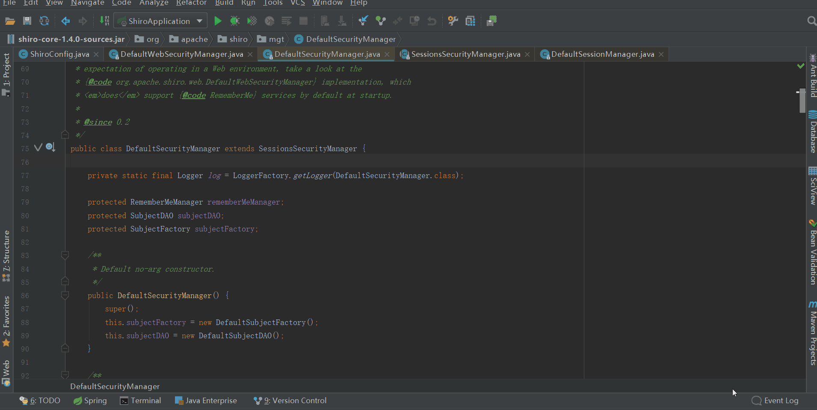
Task: Toggle the Maven Projects side panel
Action: tap(812, 333)
